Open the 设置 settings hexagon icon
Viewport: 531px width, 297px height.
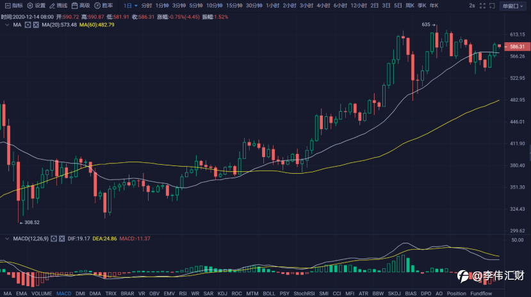(30, 5)
